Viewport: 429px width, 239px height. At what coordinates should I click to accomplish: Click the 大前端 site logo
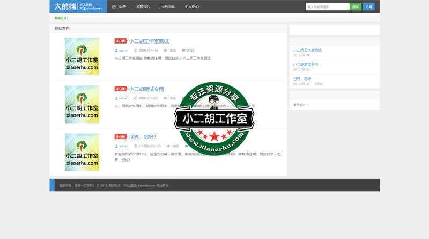pos(78,6)
